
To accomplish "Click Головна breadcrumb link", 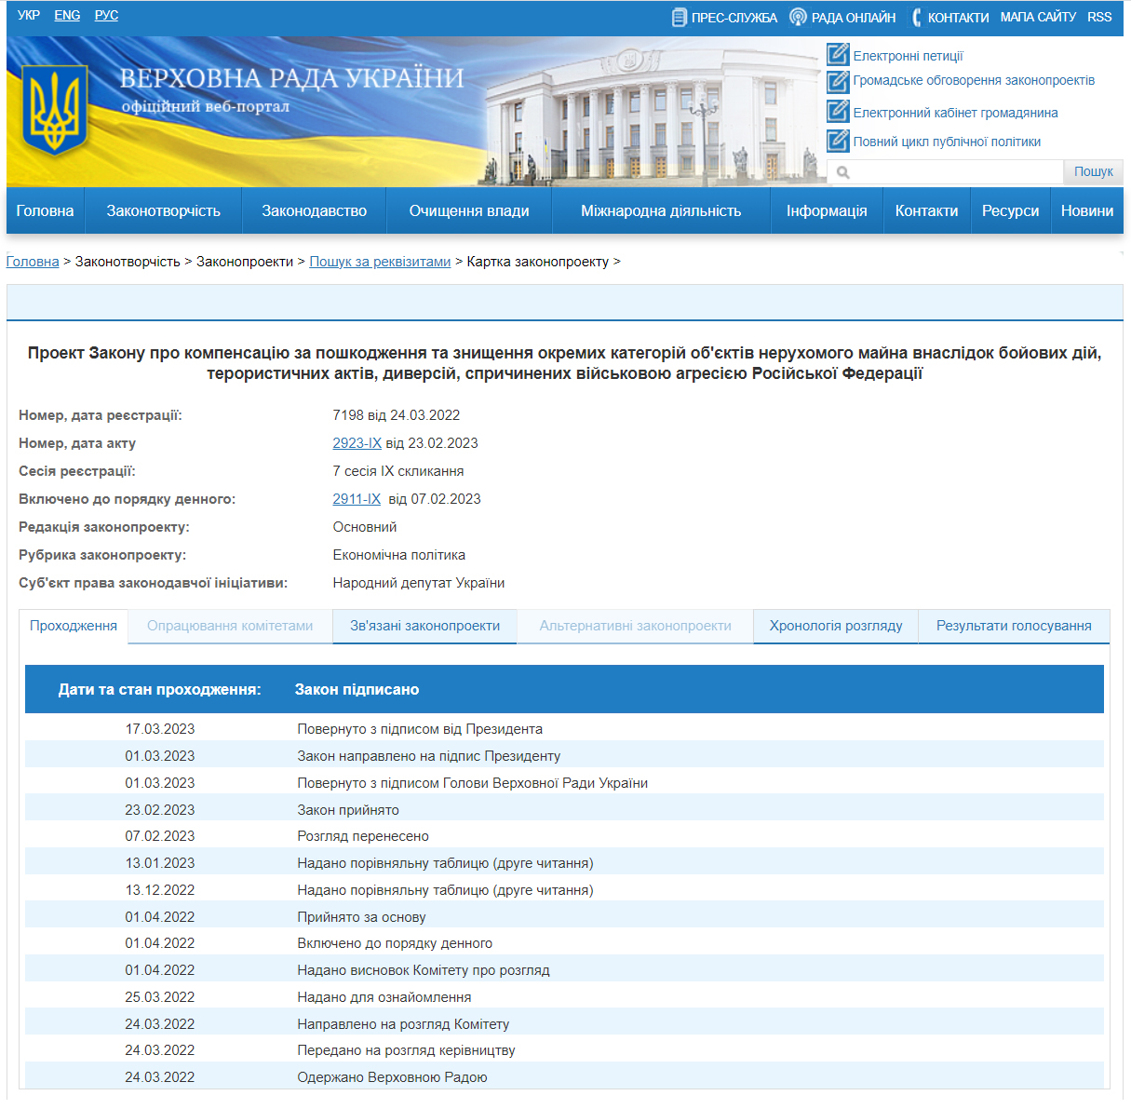I will coord(33,262).
